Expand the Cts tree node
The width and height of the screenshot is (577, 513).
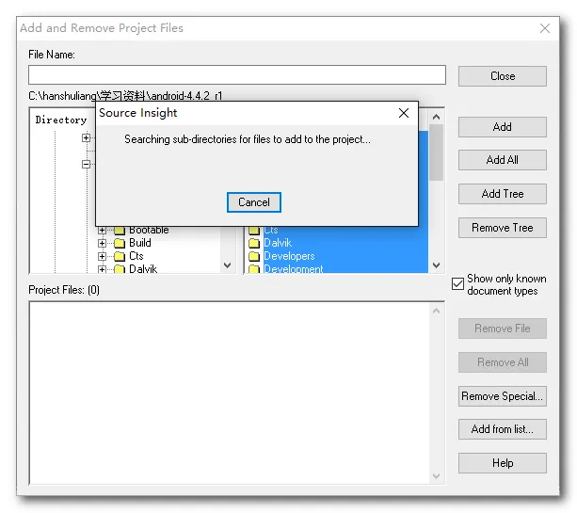click(102, 256)
